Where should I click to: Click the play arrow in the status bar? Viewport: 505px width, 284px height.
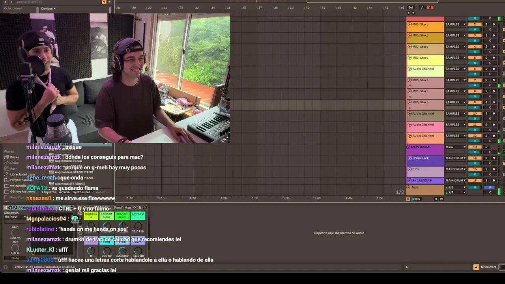407,267
